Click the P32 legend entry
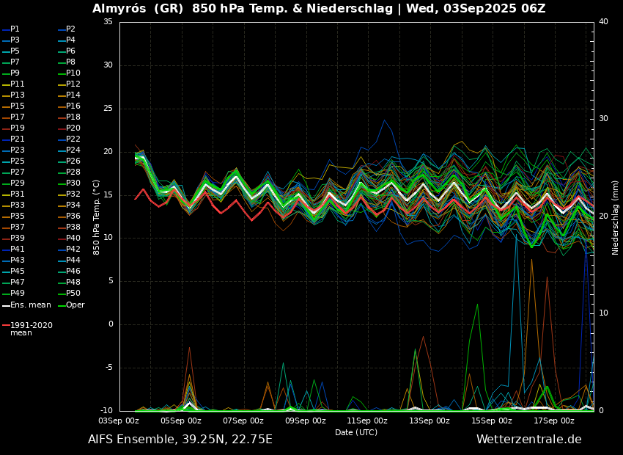The height and width of the screenshot is (455, 623). [x=73, y=194]
